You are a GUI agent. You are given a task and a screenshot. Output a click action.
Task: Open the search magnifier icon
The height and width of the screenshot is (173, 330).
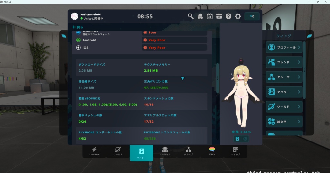[x=191, y=16]
